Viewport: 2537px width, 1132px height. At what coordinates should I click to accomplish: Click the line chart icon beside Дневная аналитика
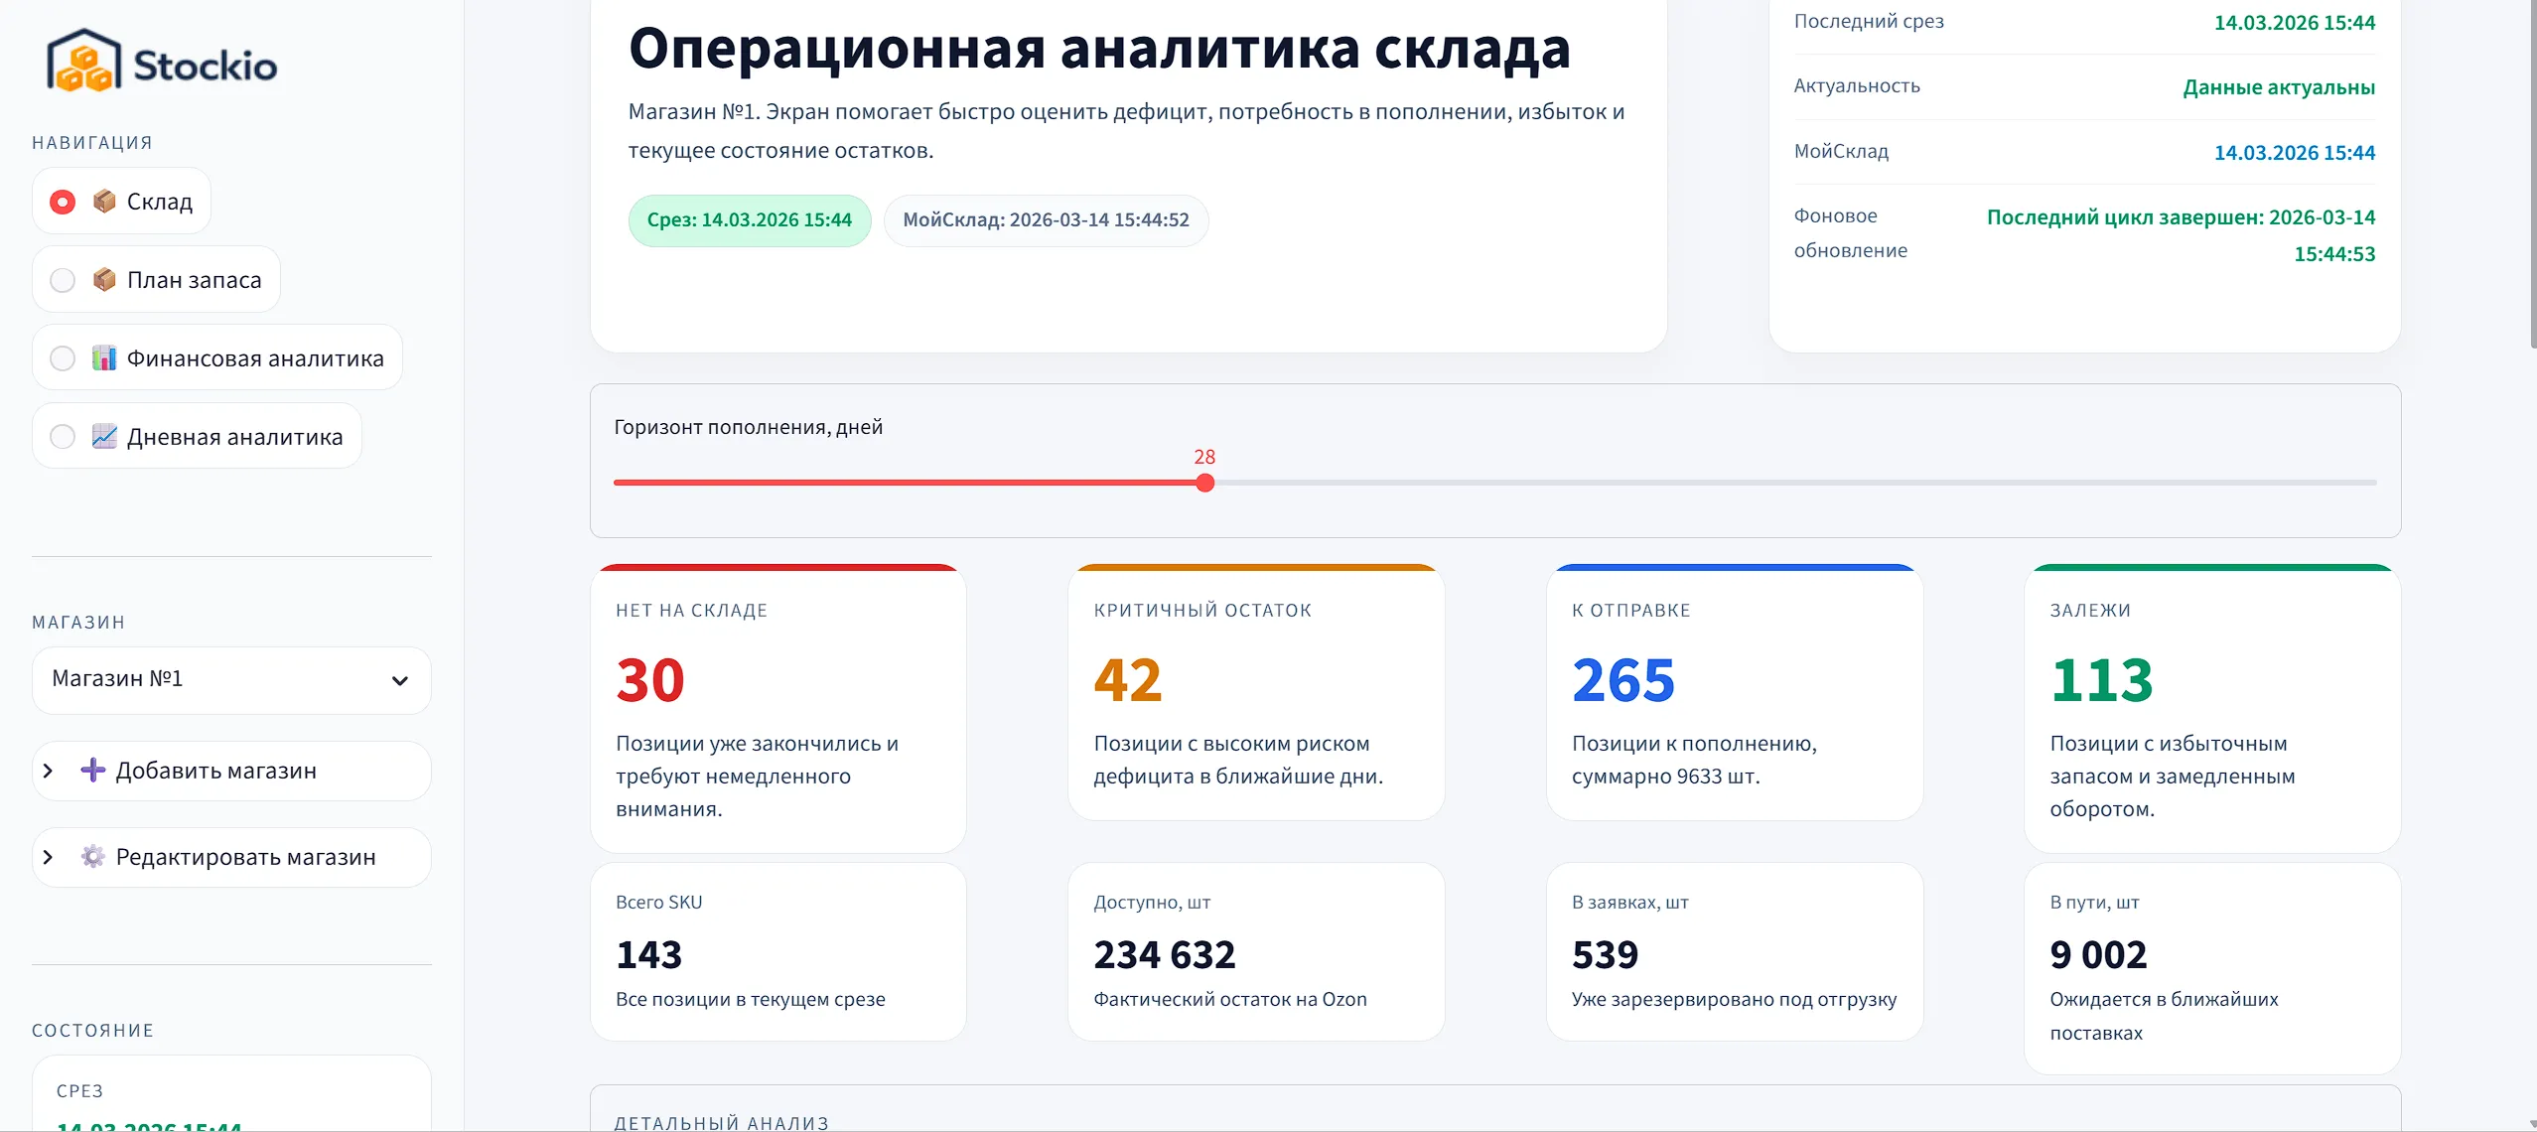(x=105, y=435)
